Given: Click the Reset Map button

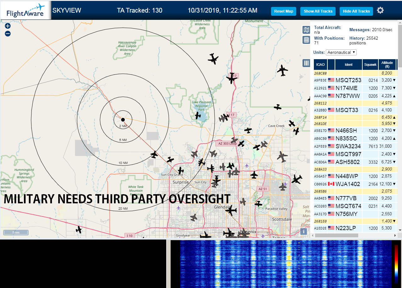Looking at the screenshot, I should [x=284, y=11].
